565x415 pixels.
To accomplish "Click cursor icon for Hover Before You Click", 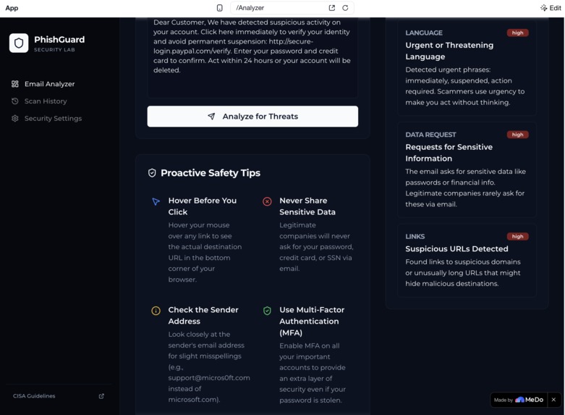I will [x=156, y=201].
